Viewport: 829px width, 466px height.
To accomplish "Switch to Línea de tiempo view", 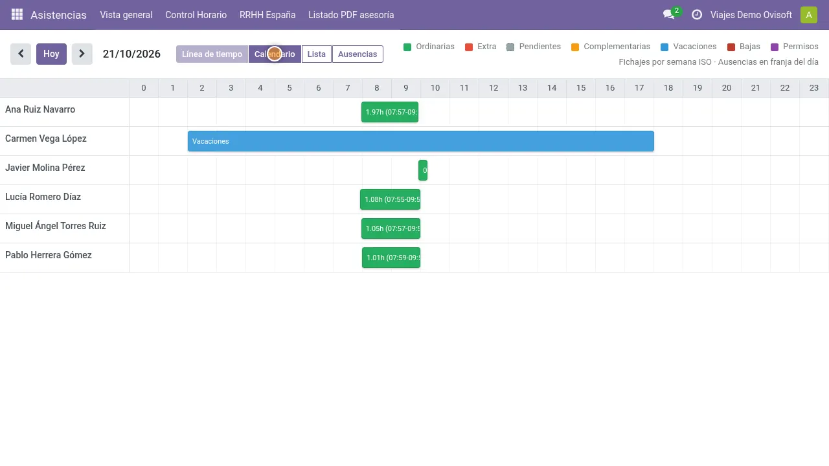I will click(x=212, y=54).
